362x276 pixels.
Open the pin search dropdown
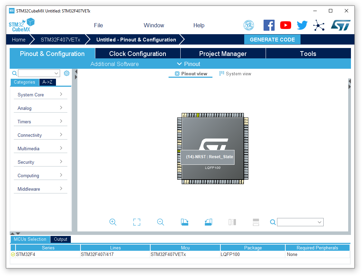[x=320, y=222]
